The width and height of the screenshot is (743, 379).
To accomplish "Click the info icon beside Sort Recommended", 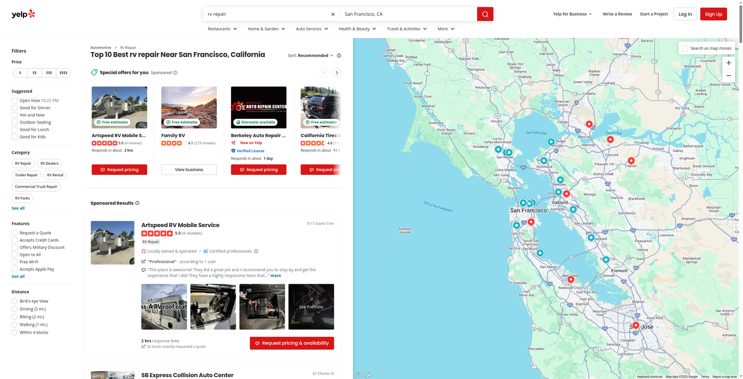I will coord(339,55).
